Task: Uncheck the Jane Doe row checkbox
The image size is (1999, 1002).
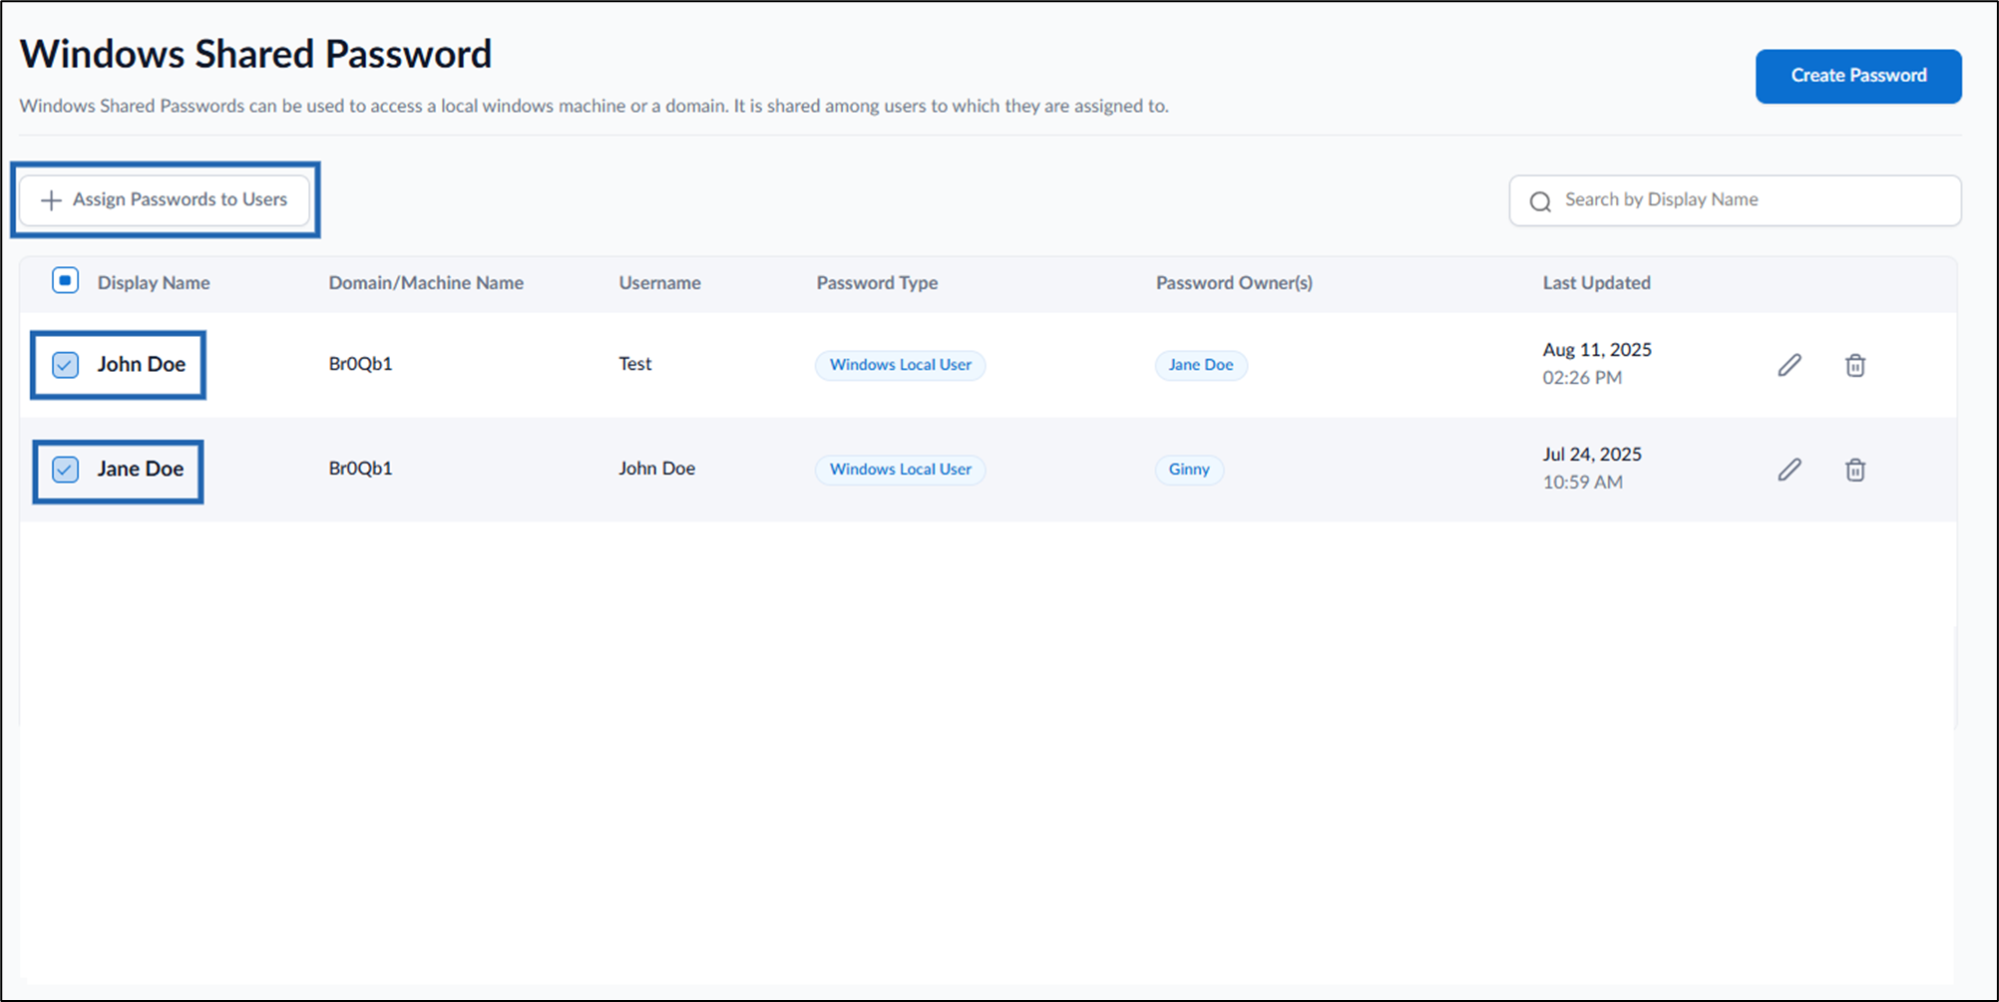Action: [x=65, y=470]
